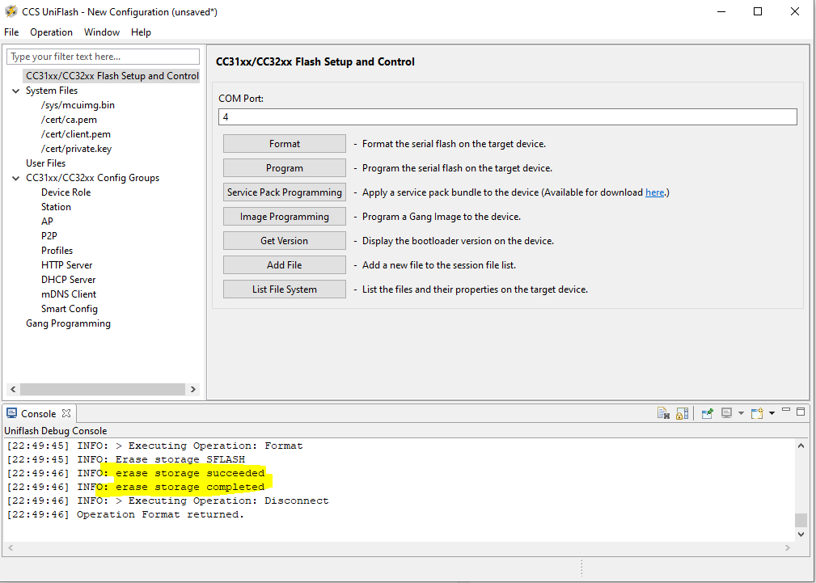Click the console vertical scrollbar thumb
Screen dimensions: 816x583
[801, 520]
